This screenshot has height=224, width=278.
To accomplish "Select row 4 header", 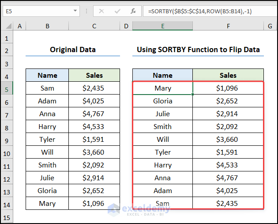I will point(7,75).
